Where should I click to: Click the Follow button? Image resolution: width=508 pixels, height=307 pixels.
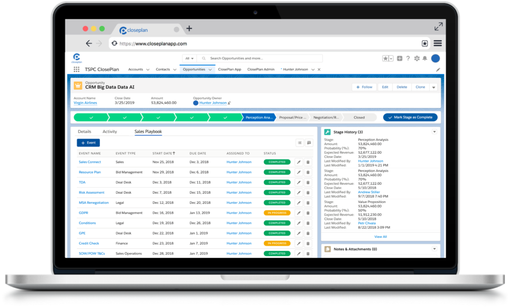click(364, 87)
